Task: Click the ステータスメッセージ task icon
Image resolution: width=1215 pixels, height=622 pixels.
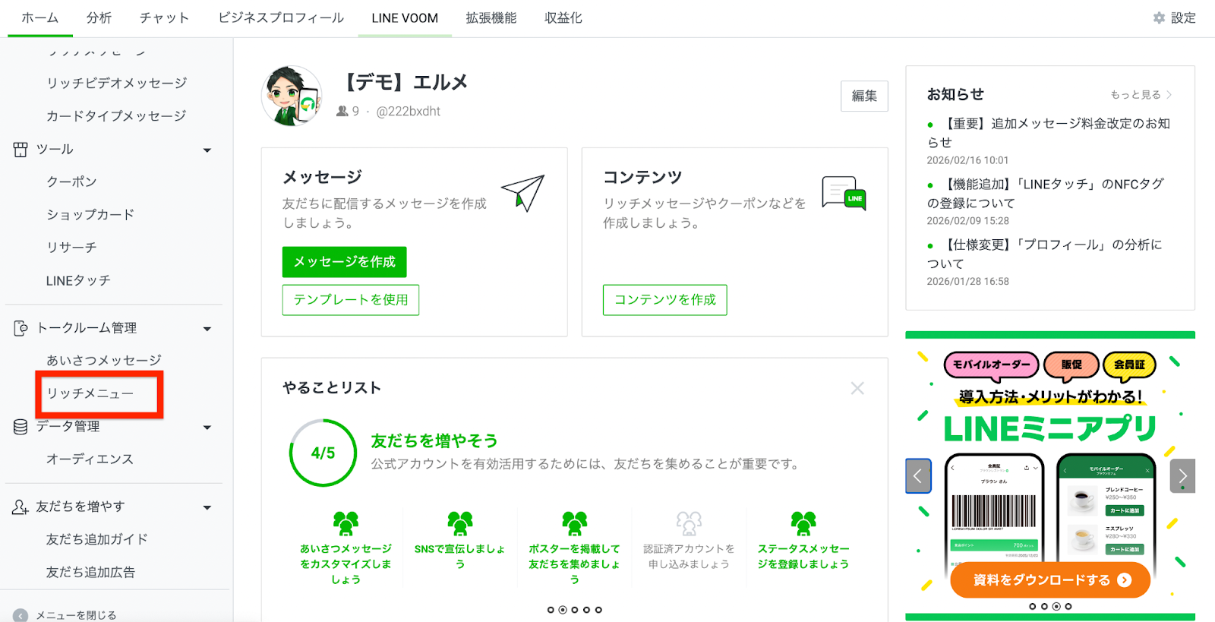Action: [x=803, y=523]
